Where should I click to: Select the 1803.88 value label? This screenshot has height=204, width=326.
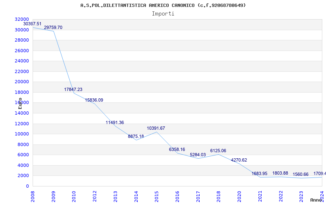[280, 173]
